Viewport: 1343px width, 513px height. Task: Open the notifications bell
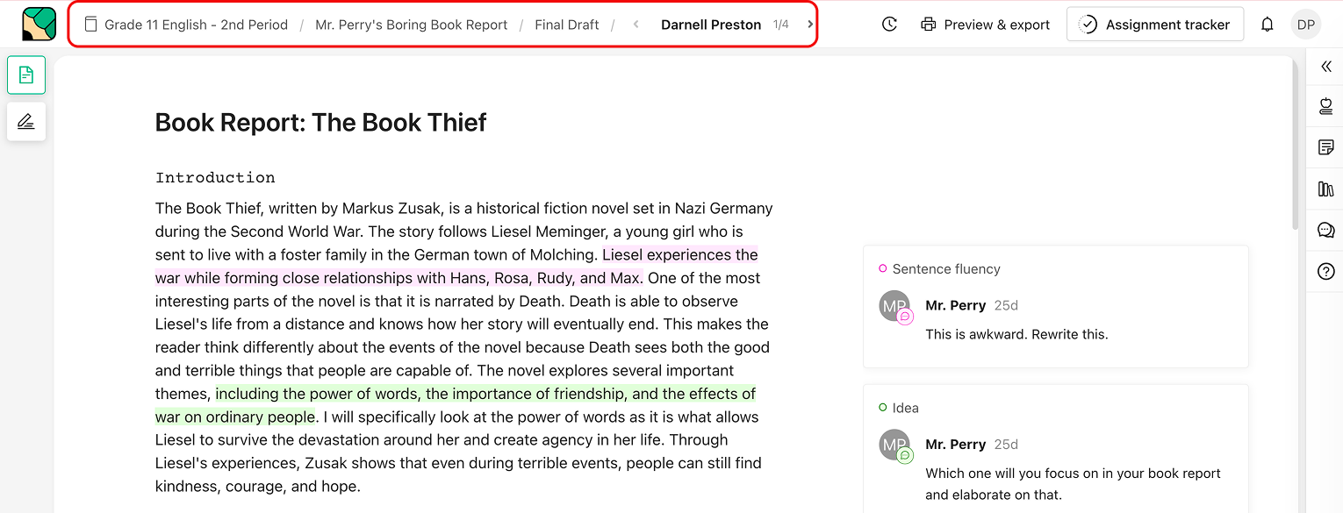click(x=1267, y=25)
